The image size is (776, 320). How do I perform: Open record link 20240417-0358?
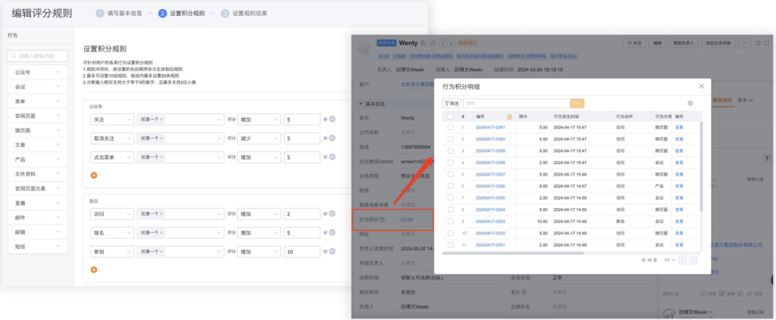click(x=490, y=163)
